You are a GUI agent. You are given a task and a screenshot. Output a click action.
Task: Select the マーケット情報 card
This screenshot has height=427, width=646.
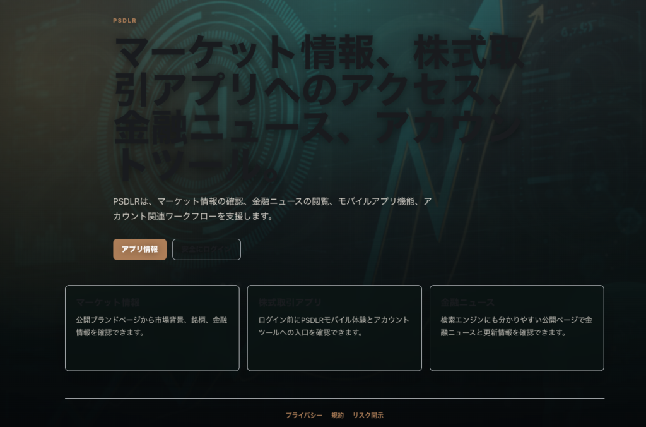point(152,328)
